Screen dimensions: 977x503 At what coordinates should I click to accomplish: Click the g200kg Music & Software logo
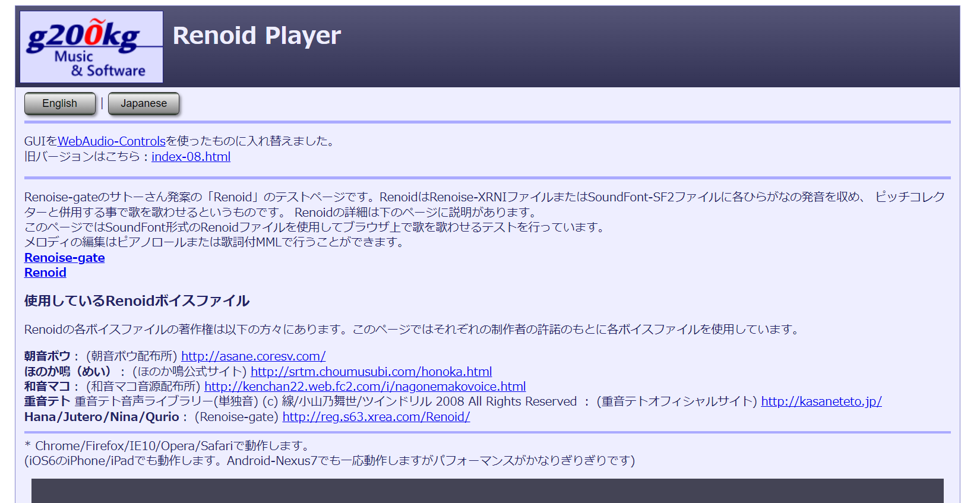coord(91,47)
